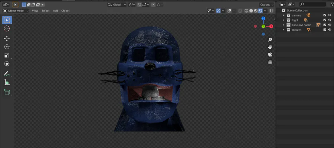The image size is (334, 148).
Task: Open the 3D viewport editor type dropdown
Action: [x=6, y=4]
